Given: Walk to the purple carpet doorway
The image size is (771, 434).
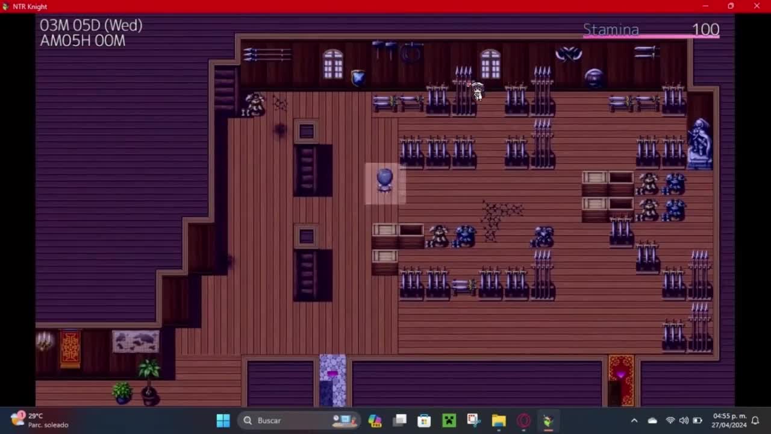Looking at the screenshot, I should [332, 380].
